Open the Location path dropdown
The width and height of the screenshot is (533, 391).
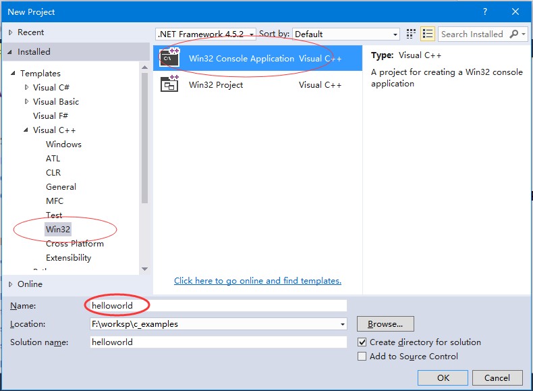coord(342,324)
